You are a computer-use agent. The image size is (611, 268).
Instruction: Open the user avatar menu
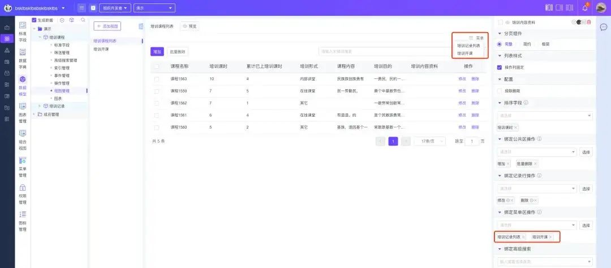click(x=601, y=8)
